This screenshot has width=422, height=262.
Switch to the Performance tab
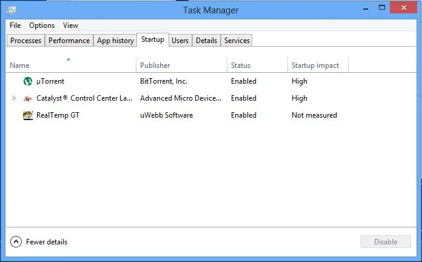pos(69,41)
